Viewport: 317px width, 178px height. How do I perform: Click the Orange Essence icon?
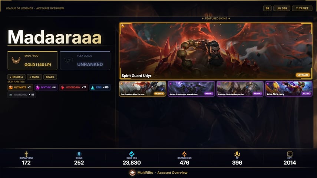click(184, 154)
